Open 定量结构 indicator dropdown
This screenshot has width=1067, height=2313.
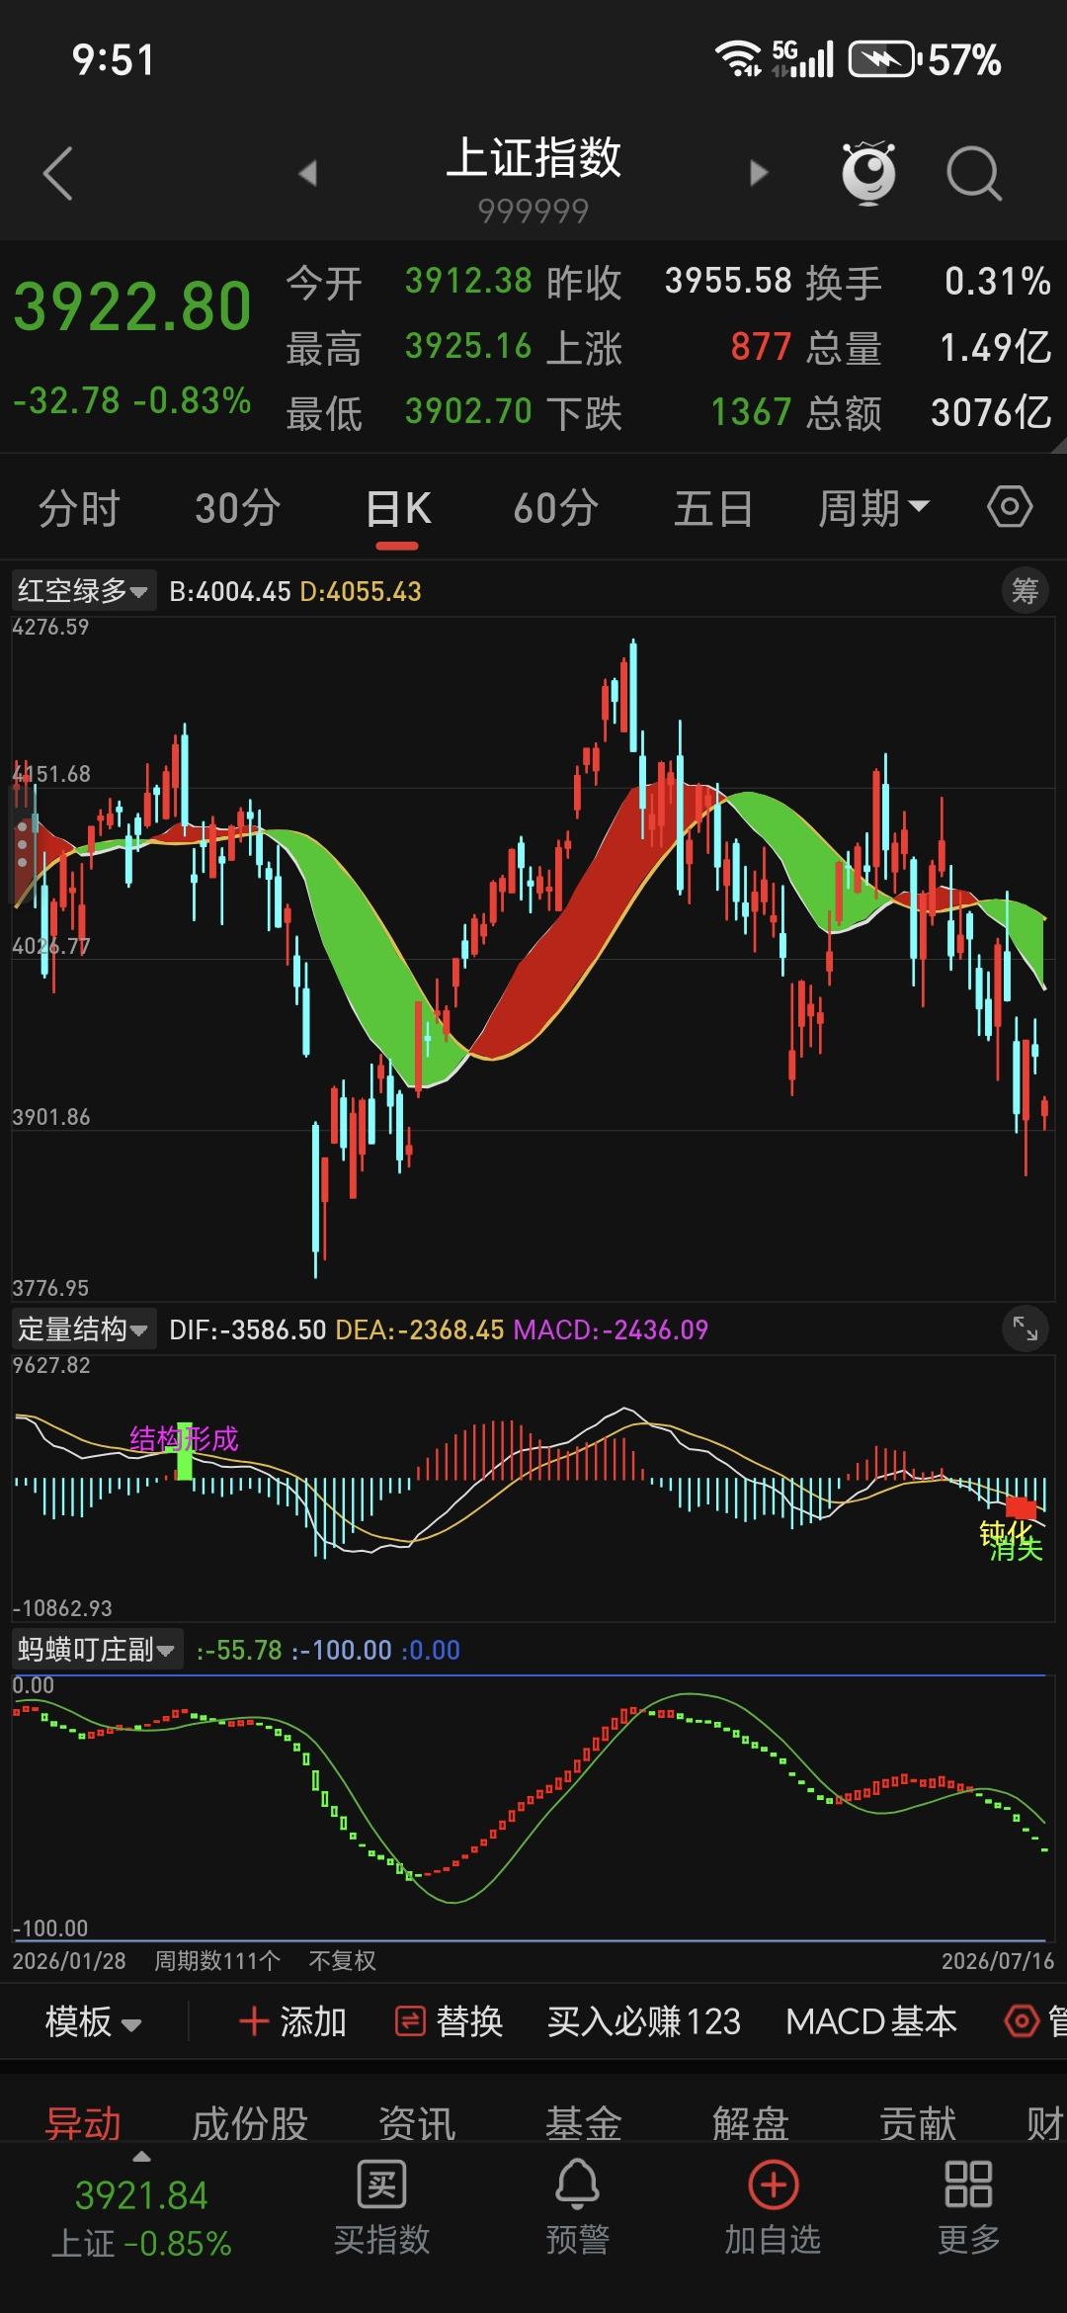(83, 1329)
